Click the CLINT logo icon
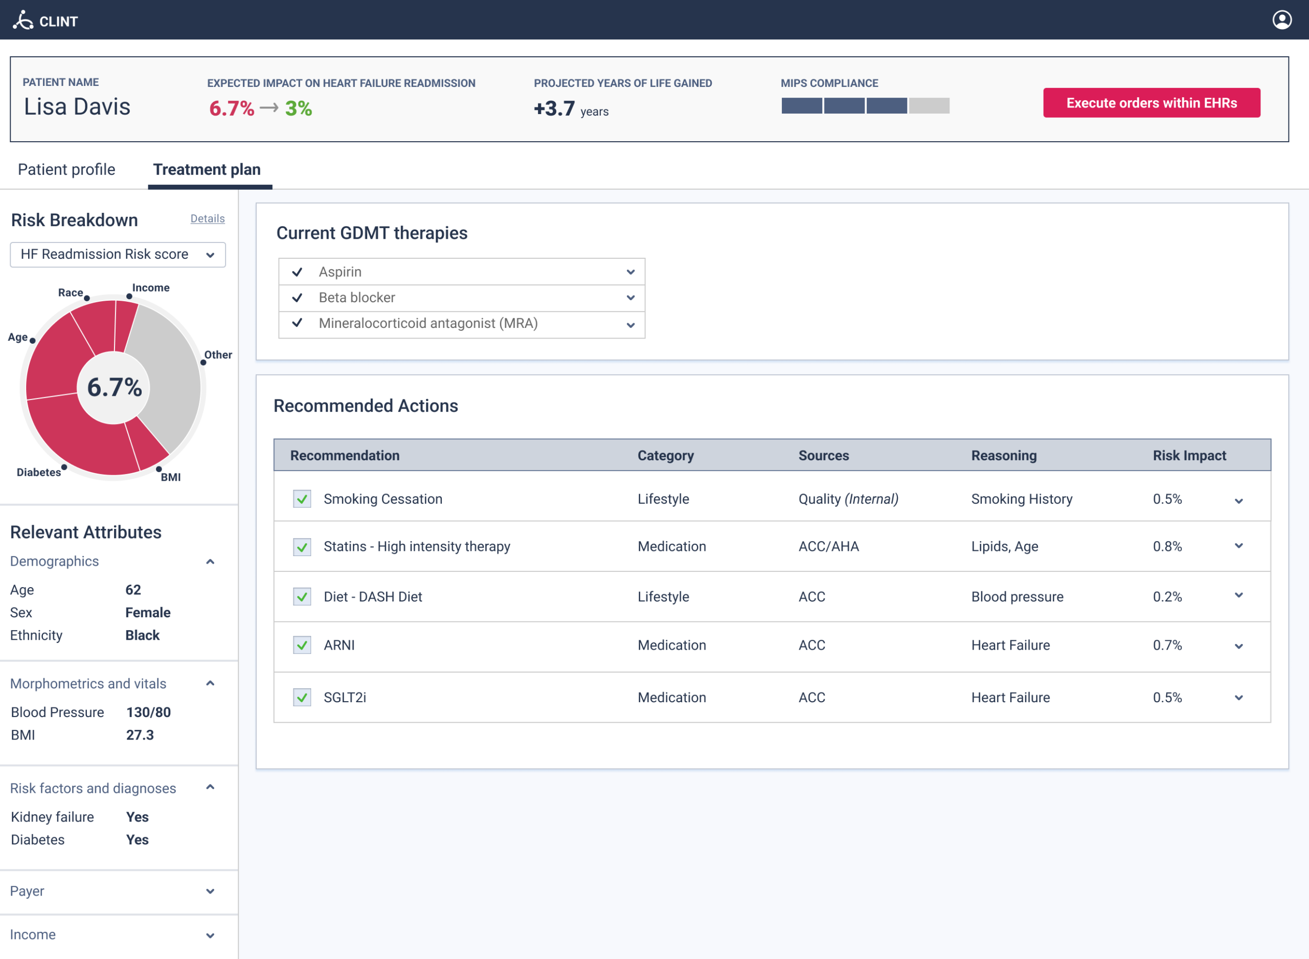Screen dimensions: 1309x959 pyautogui.click(x=23, y=19)
